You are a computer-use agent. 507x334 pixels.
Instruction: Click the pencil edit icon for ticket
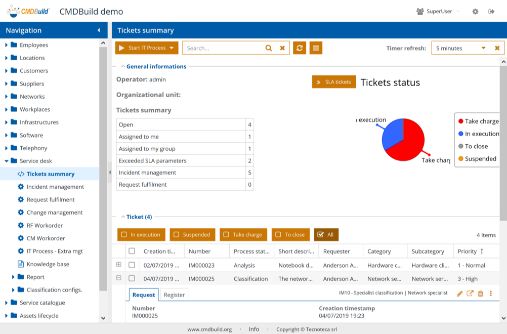[x=459, y=294]
